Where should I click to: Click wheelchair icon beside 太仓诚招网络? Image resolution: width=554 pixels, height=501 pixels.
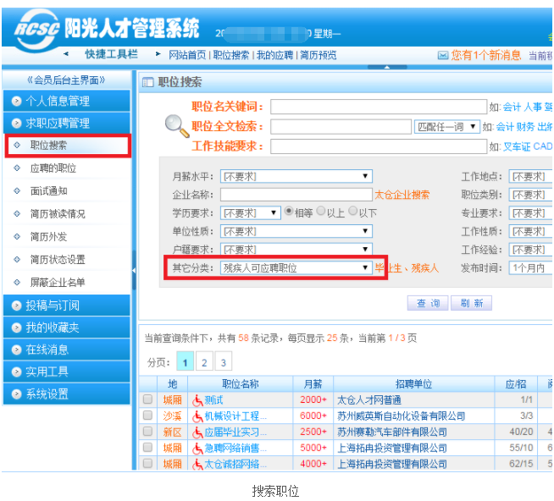point(197,465)
